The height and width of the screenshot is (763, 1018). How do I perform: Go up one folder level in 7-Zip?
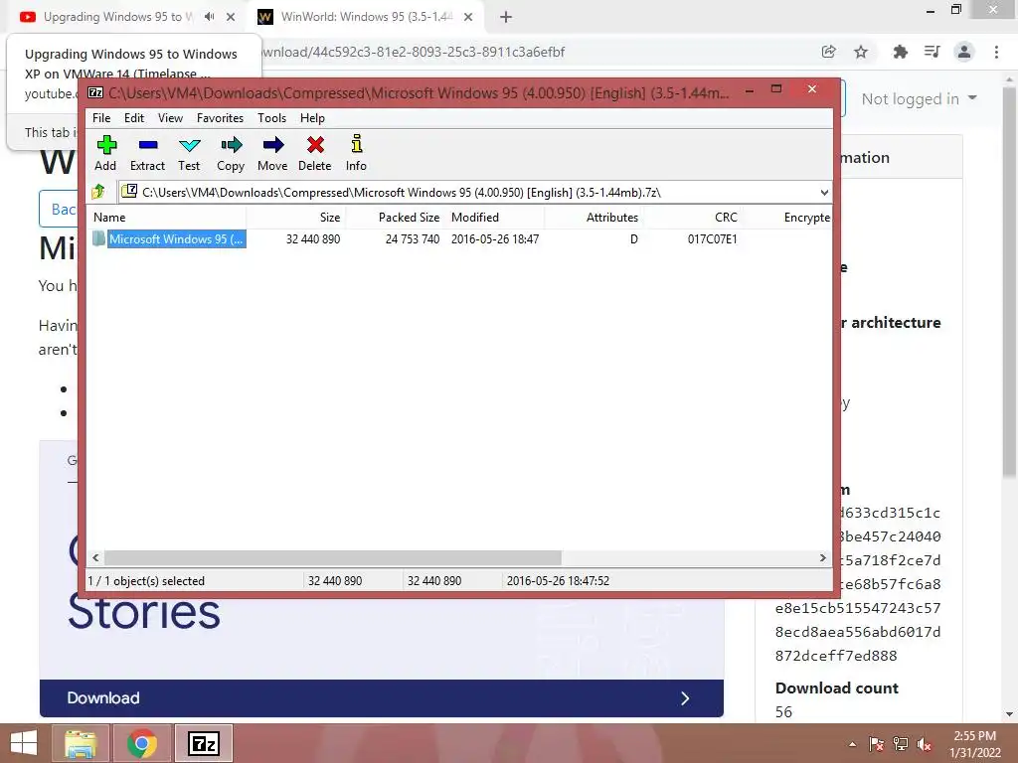(x=98, y=192)
